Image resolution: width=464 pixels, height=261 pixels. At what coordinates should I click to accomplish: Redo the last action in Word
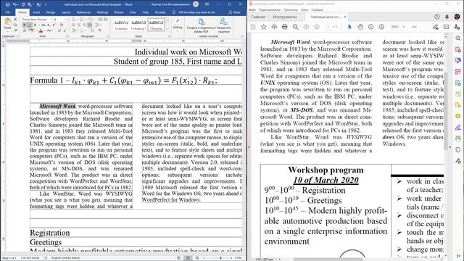point(22,4)
